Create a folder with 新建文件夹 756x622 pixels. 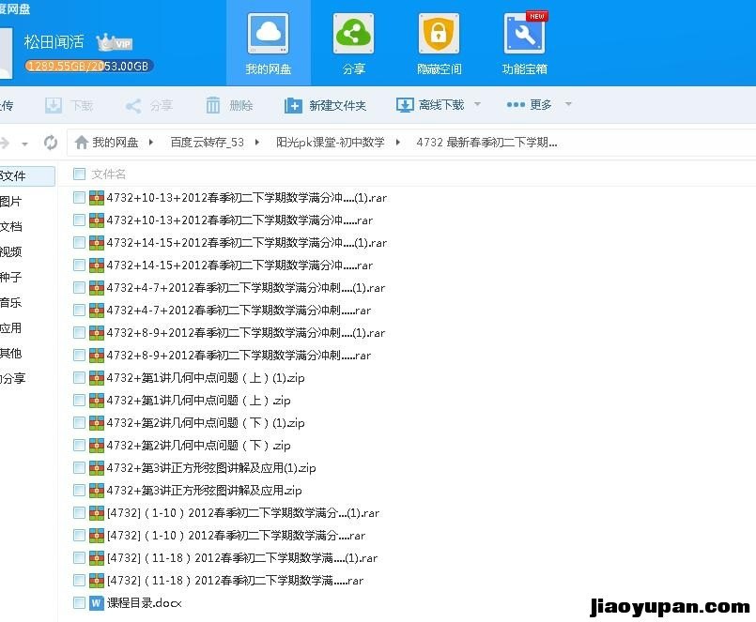click(x=326, y=105)
